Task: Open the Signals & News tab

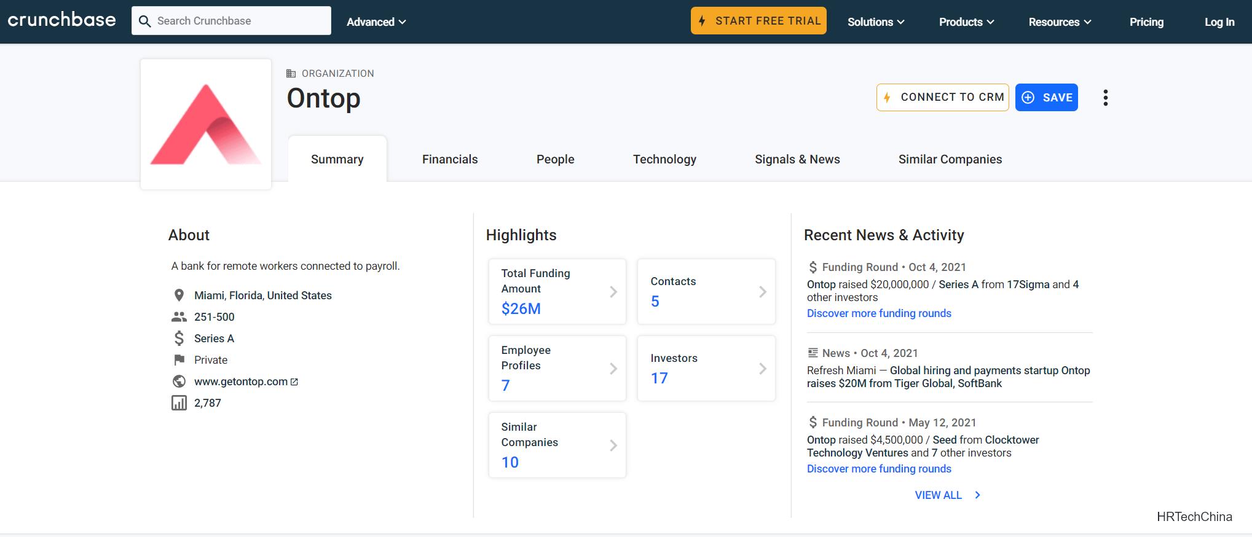Action: pos(797,159)
